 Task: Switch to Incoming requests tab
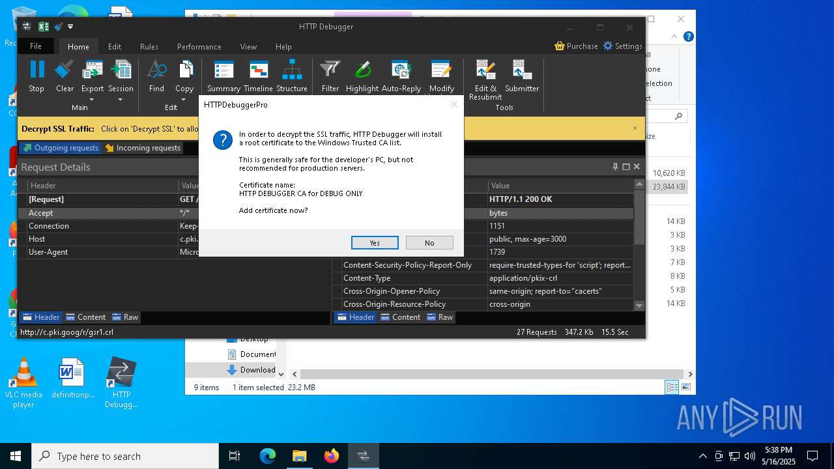click(x=143, y=148)
